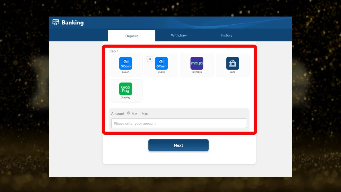This screenshot has height=192, width=341.
Task: Choose the Paymaya payment method icon
Action: [197, 63]
